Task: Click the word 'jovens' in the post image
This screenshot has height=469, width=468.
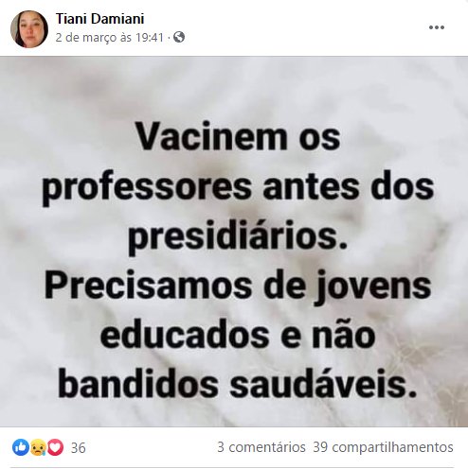Action: (x=373, y=288)
